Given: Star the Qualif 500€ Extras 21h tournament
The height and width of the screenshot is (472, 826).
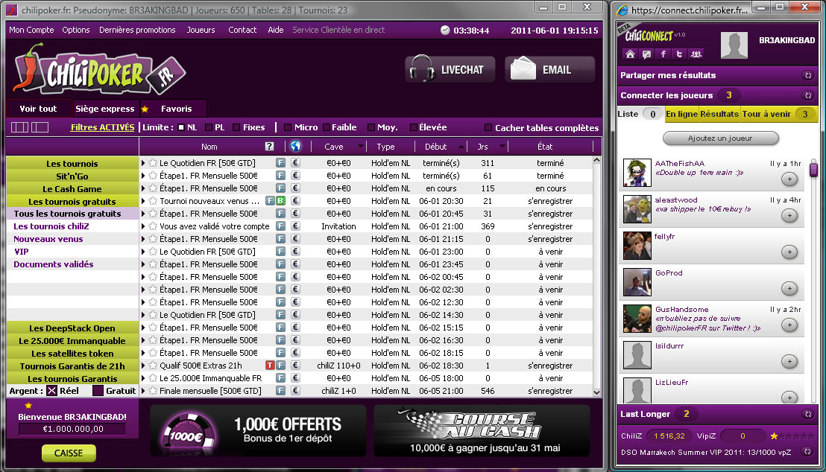Looking at the screenshot, I should 153,366.
